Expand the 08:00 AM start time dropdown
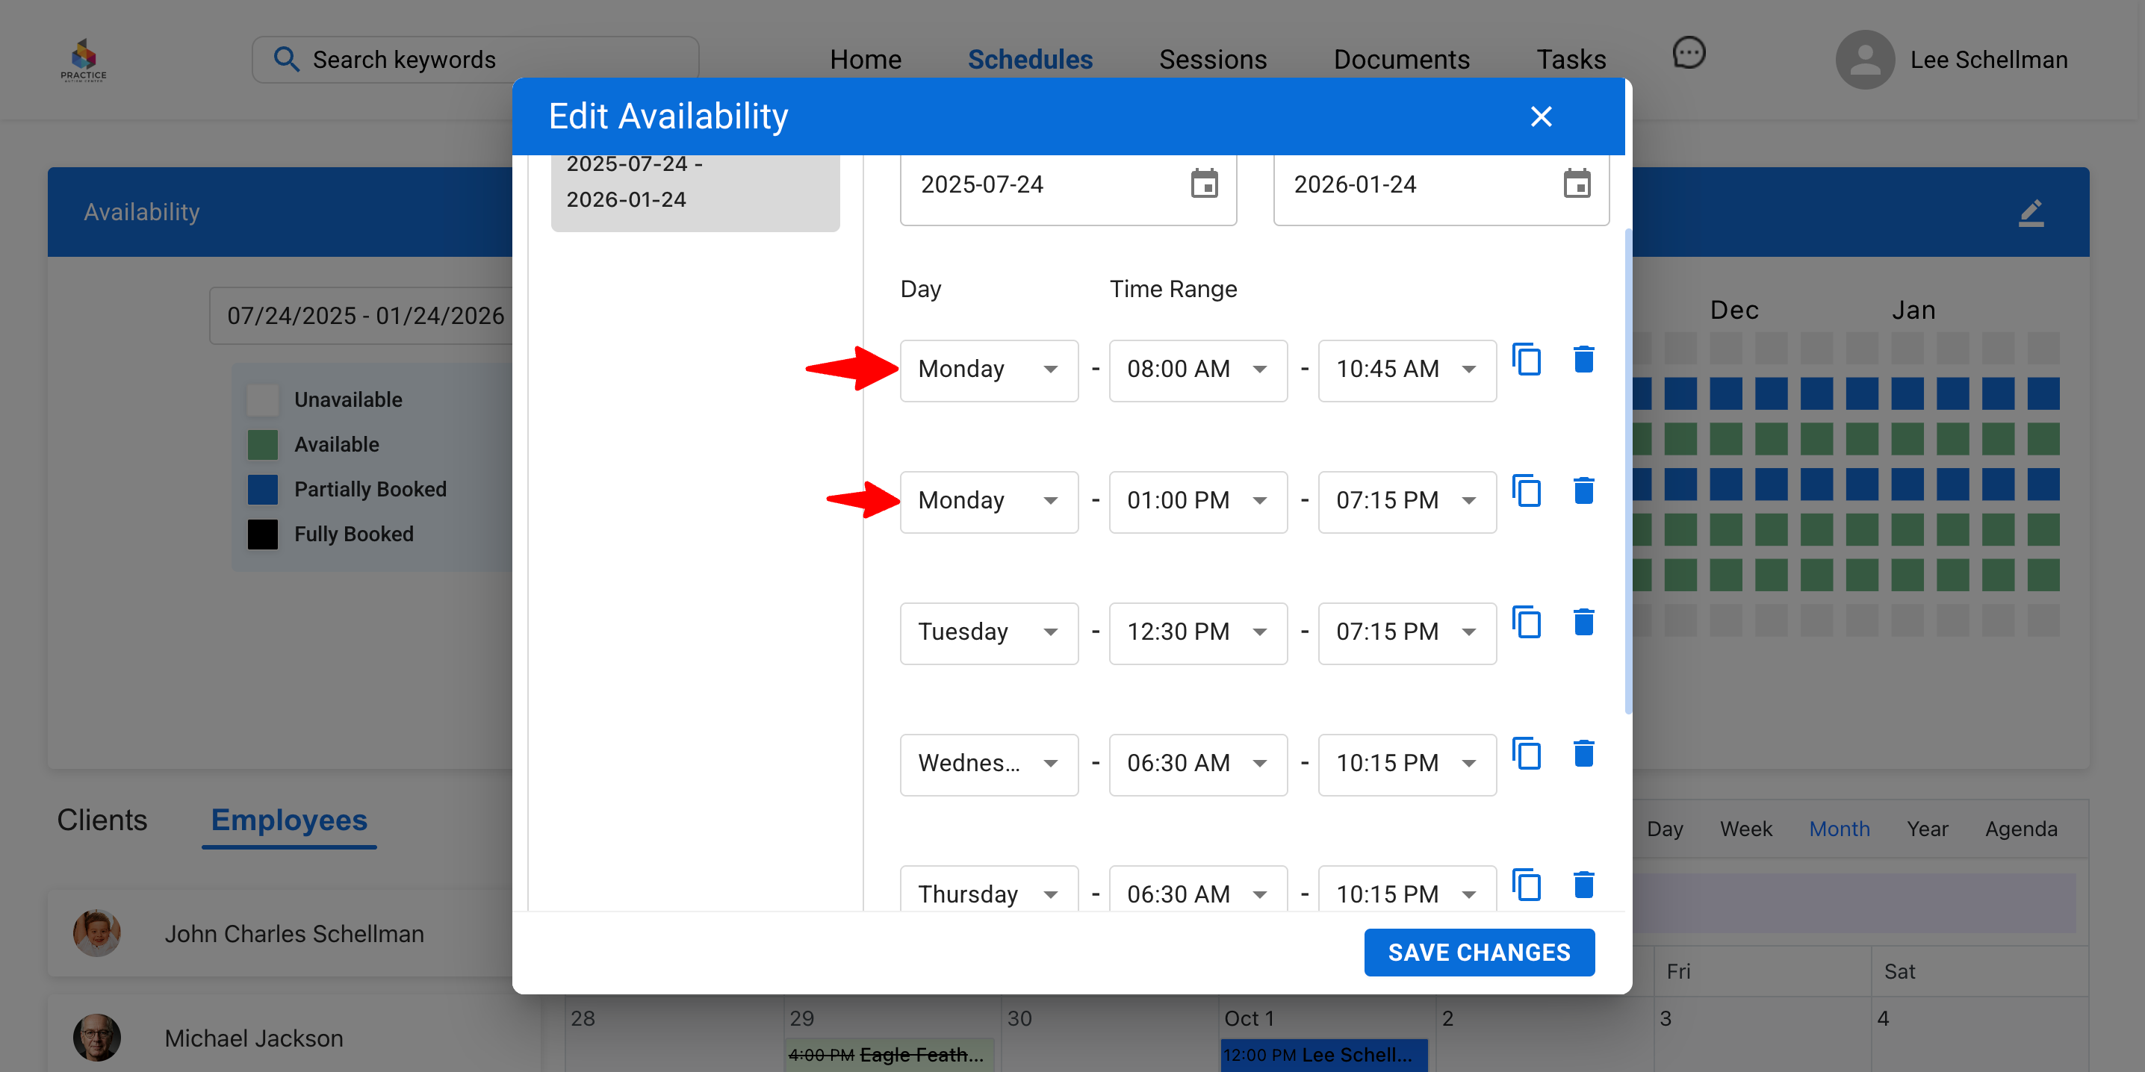2145x1072 pixels. coord(1197,370)
